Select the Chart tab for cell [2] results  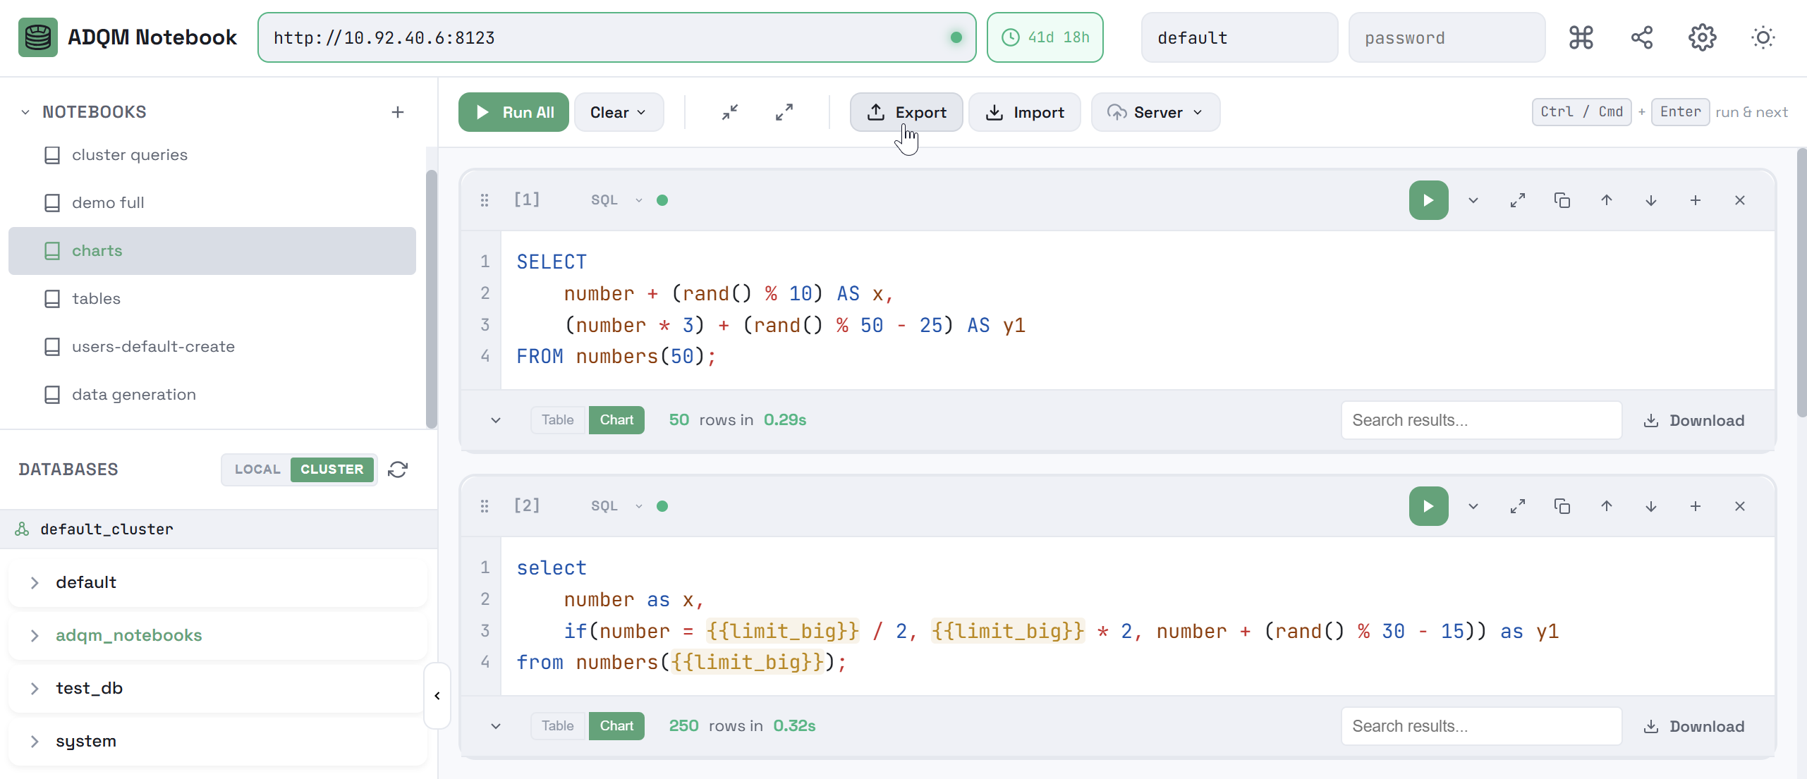coord(616,725)
